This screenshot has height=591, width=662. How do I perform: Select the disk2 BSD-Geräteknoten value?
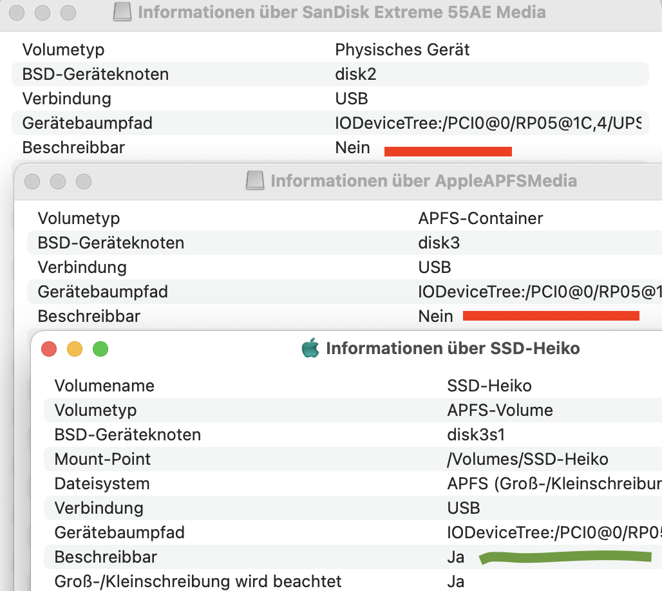coord(355,74)
